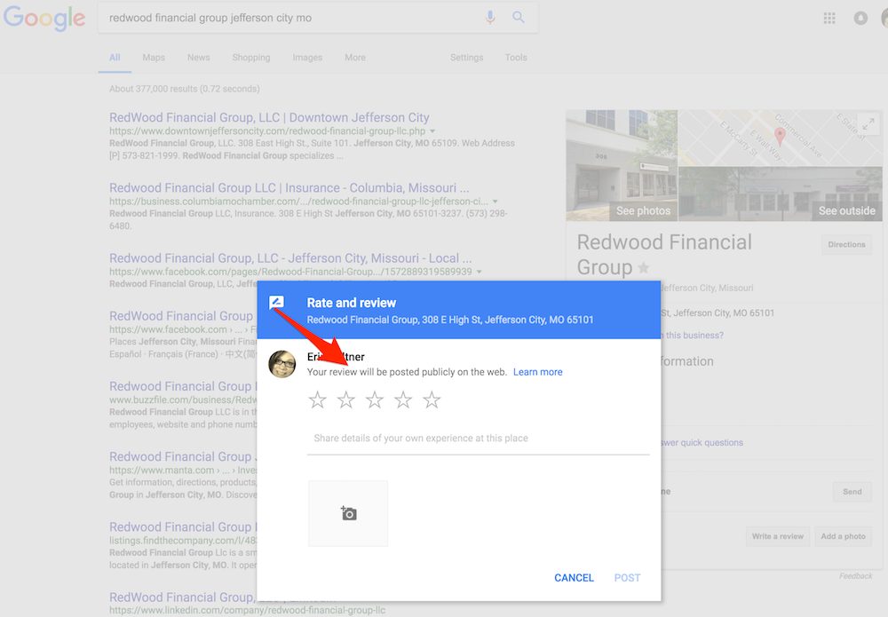Click the red map pin marker
The height and width of the screenshot is (617, 888).
[x=780, y=136]
